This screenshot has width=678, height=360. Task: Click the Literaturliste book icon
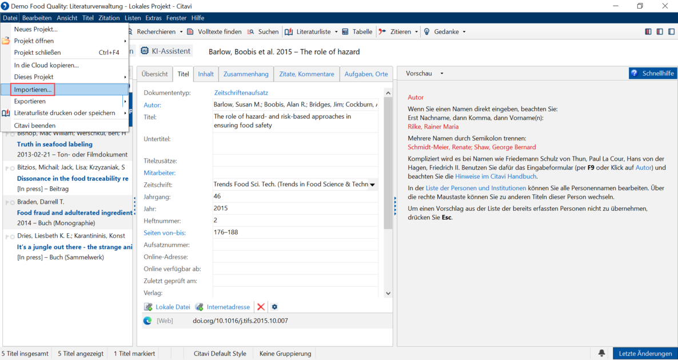pyautogui.click(x=289, y=31)
